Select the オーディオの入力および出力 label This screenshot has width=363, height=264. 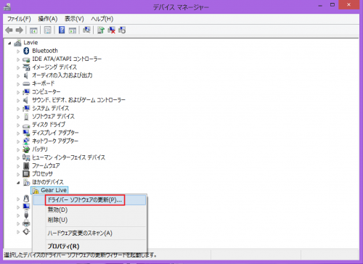[x=62, y=75]
